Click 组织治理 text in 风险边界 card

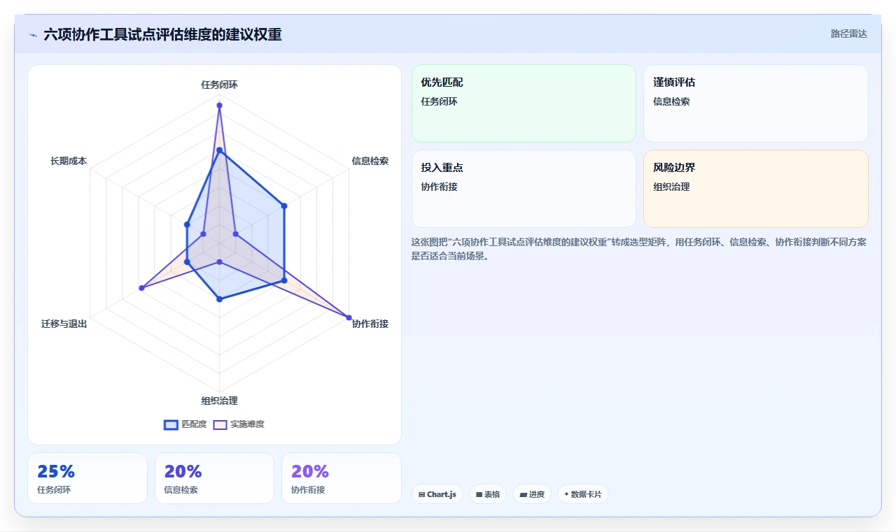coord(671,187)
